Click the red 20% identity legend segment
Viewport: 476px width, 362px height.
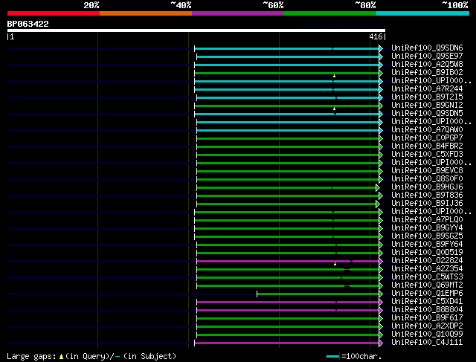(x=54, y=13)
